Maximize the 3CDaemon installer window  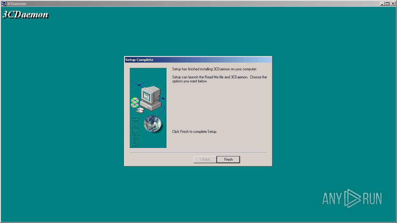point(387,4)
